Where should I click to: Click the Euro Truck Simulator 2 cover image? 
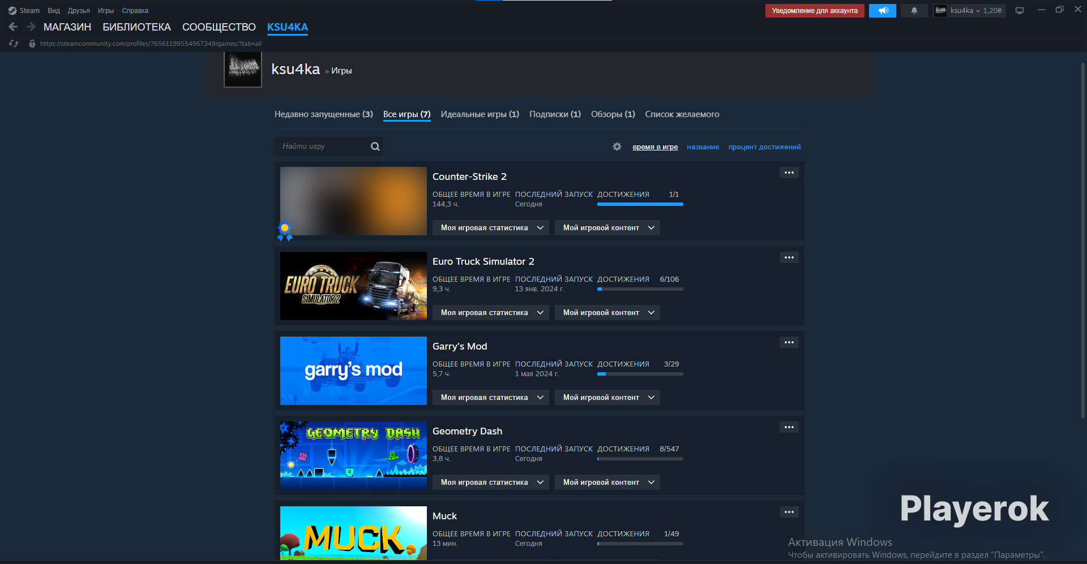(x=353, y=286)
